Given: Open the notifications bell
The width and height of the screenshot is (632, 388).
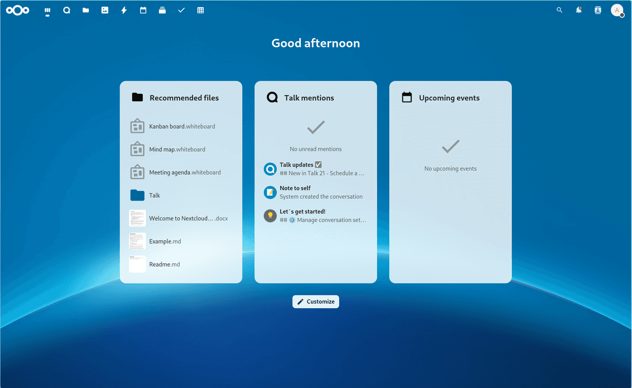Looking at the screenshot, I should tap(579, 10).
